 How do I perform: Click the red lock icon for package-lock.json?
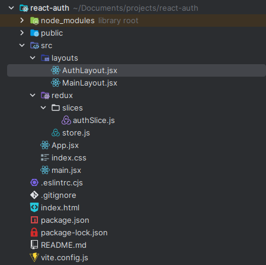(x=34, y=232)
